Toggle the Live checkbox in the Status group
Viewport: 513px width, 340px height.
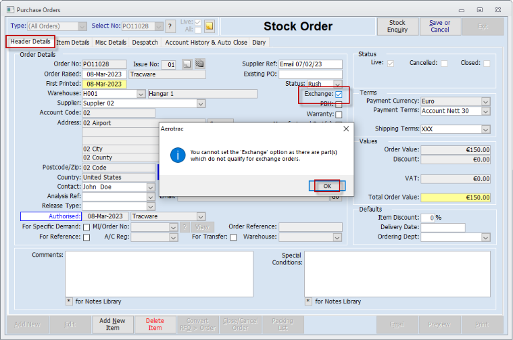[390, 63]
